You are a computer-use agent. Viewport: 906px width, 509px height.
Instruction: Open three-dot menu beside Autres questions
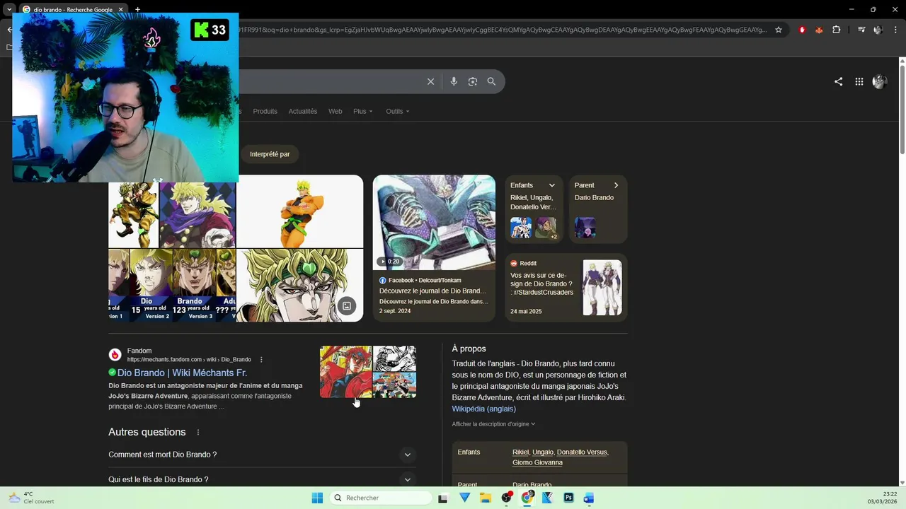tap(198, 432)
